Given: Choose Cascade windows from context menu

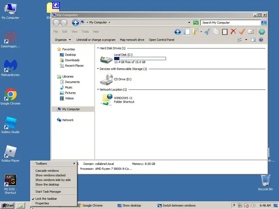Looking at the screenshot, I should point(54,171).
